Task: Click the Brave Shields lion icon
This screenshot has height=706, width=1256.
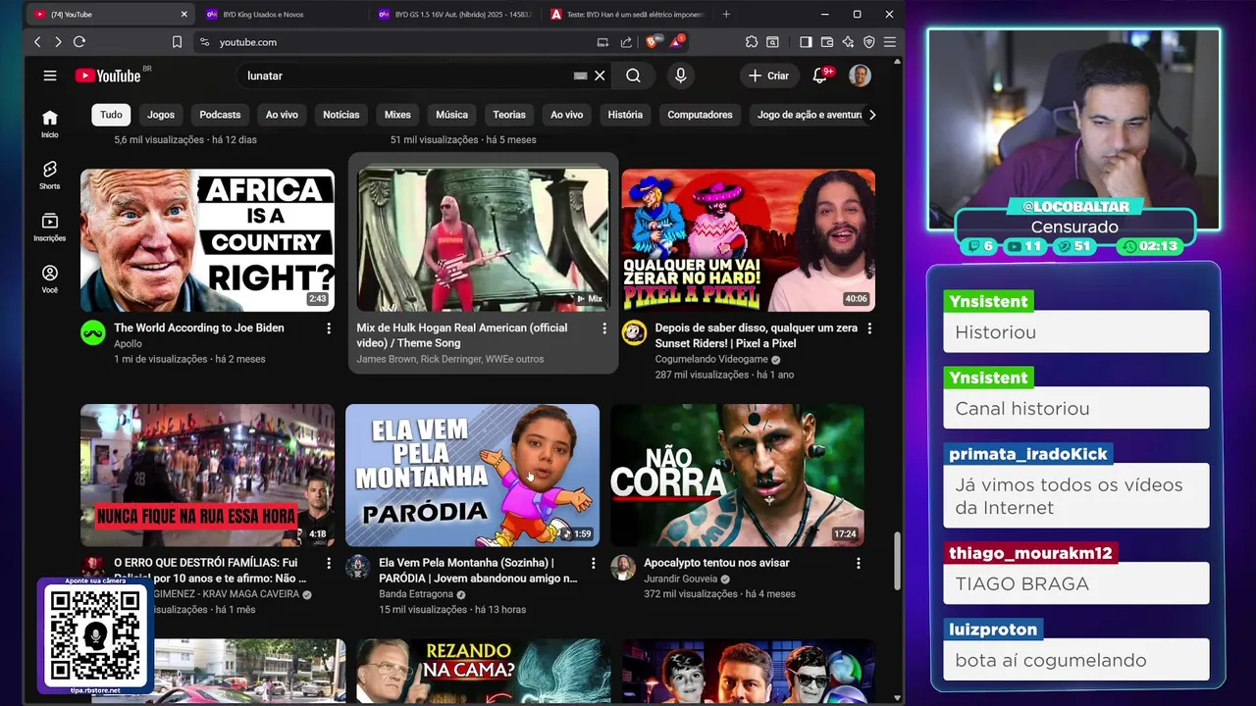Action: click(652, 42)
